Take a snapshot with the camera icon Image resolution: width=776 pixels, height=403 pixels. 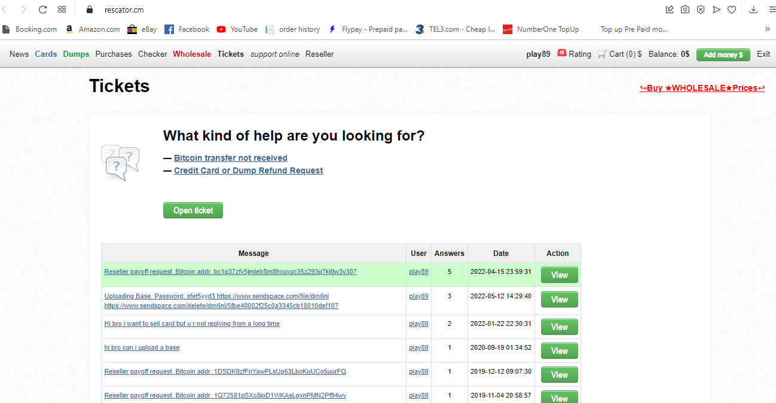685,10
